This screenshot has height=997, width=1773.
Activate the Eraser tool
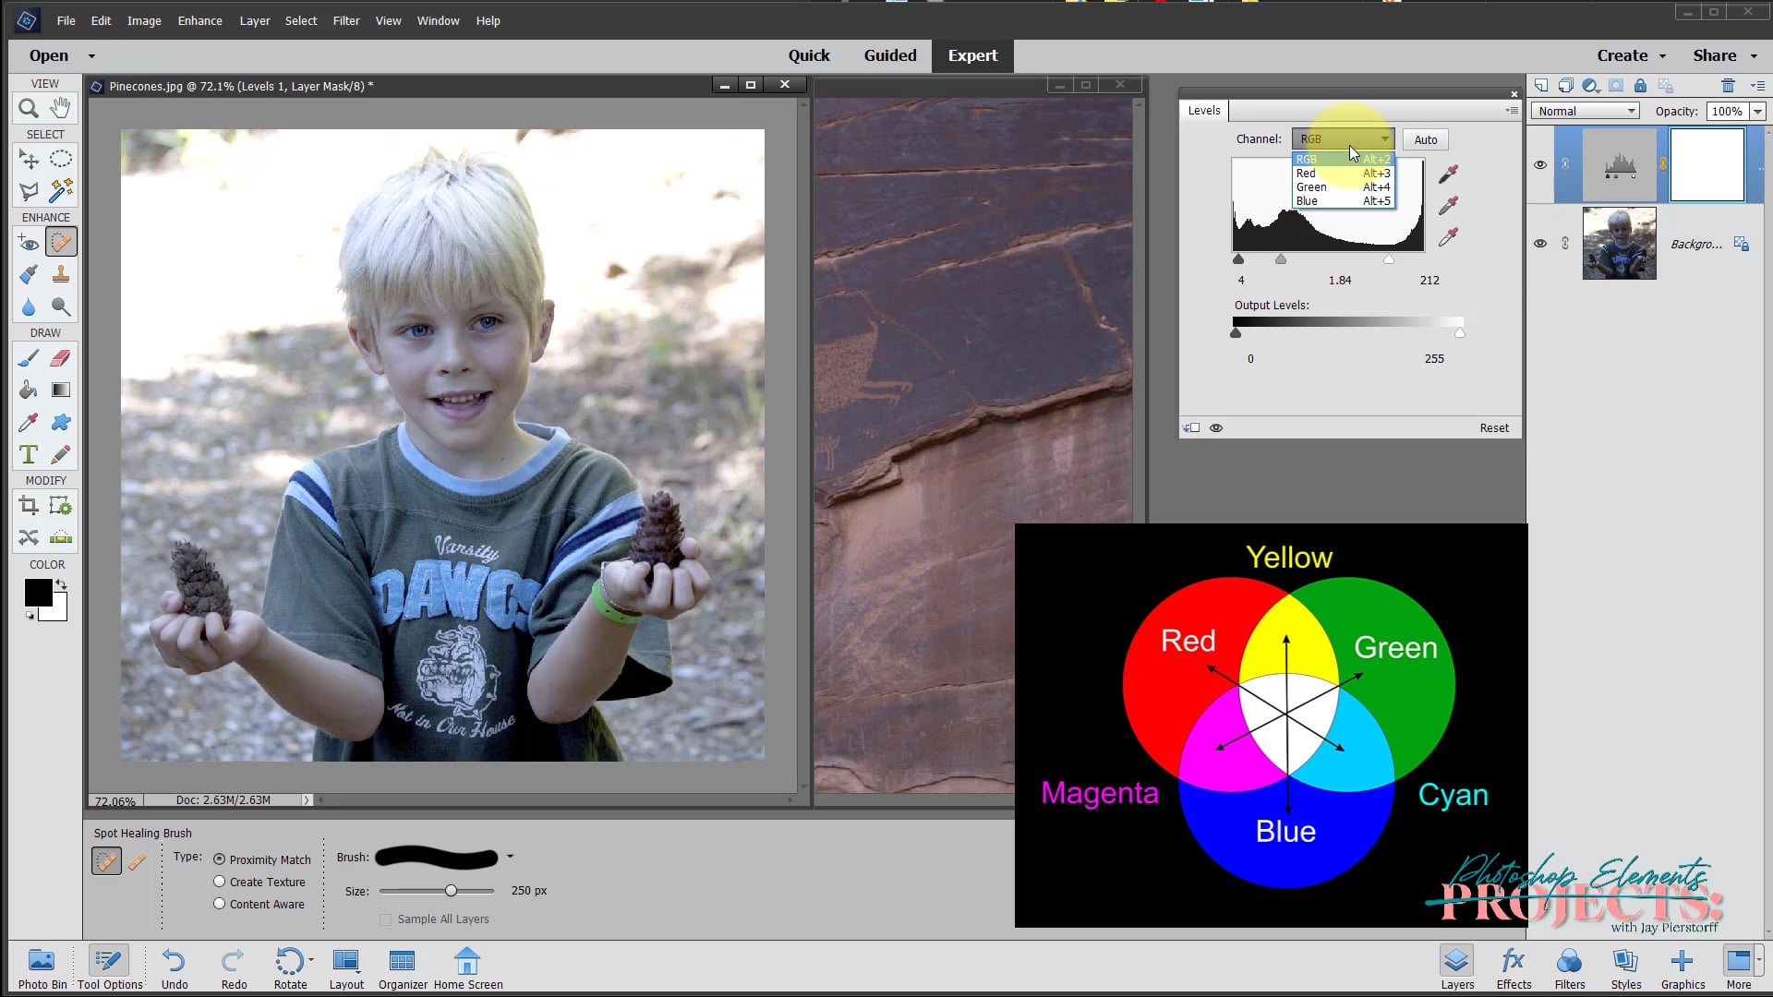61,358
